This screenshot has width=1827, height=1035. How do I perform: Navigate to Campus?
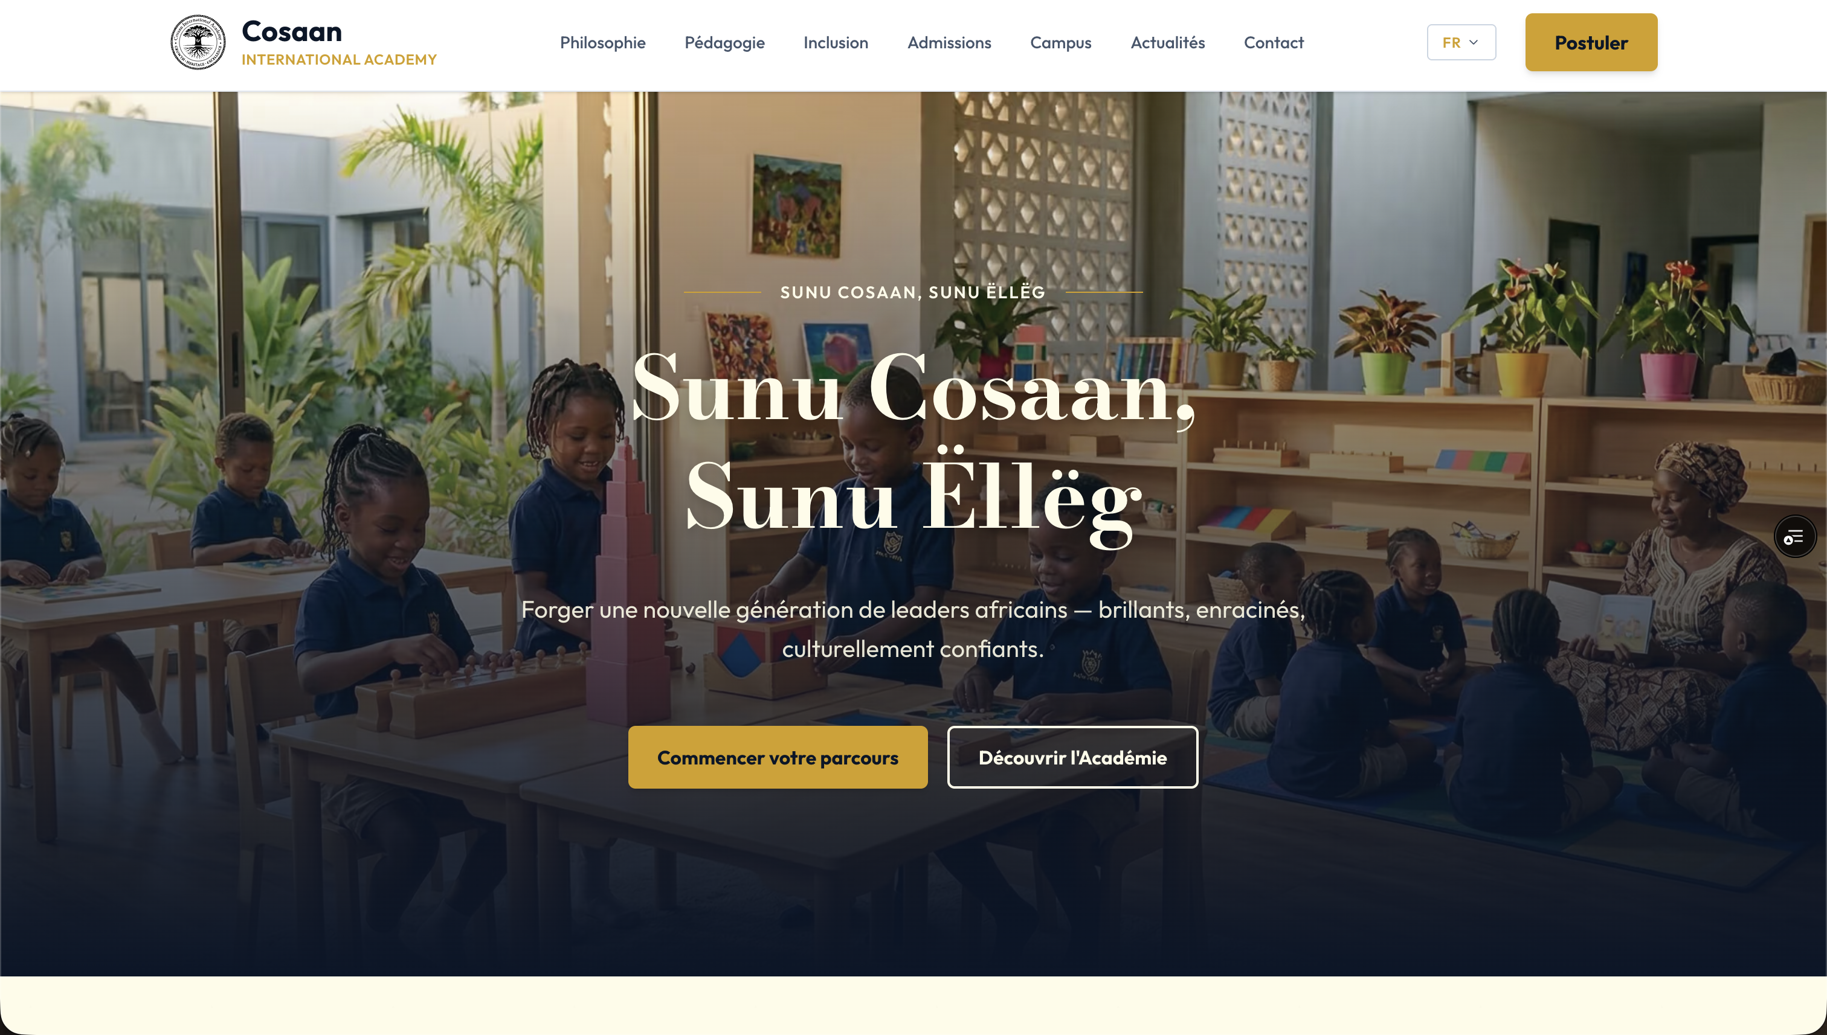click(x=1060, y=43)
